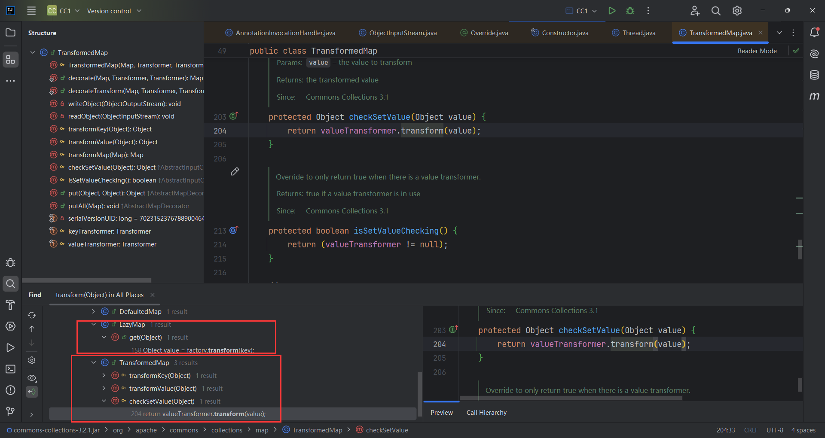Click commons-collections-3.2.1.jar breadcrumb
This screenshot has width=825, height=438.
point(53,430)
